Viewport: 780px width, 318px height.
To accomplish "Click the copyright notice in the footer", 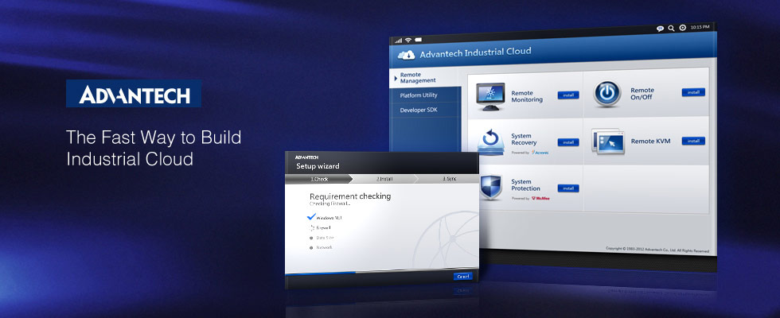I will [x=657, y=250].
